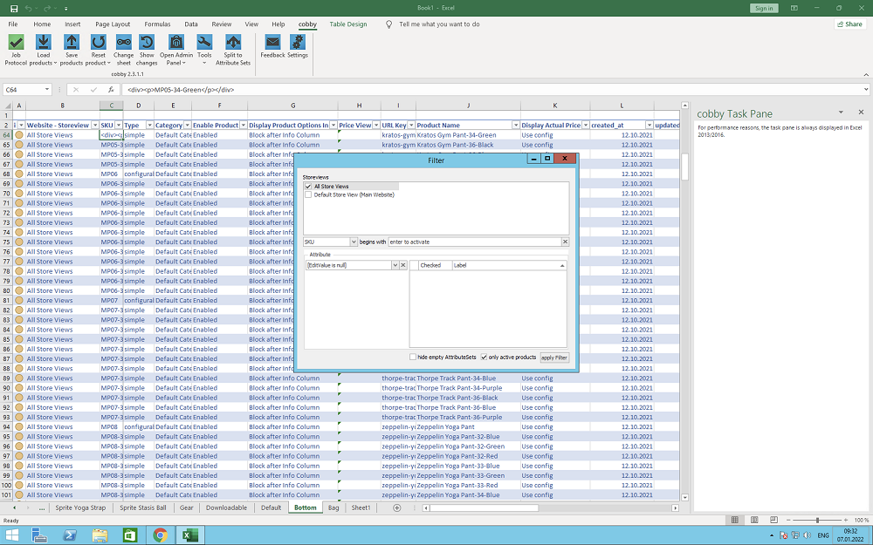The width and height of the screenshot is (873, 545).
Task: Switch to the Insert ribbon tab
Action: coord(72,24)
